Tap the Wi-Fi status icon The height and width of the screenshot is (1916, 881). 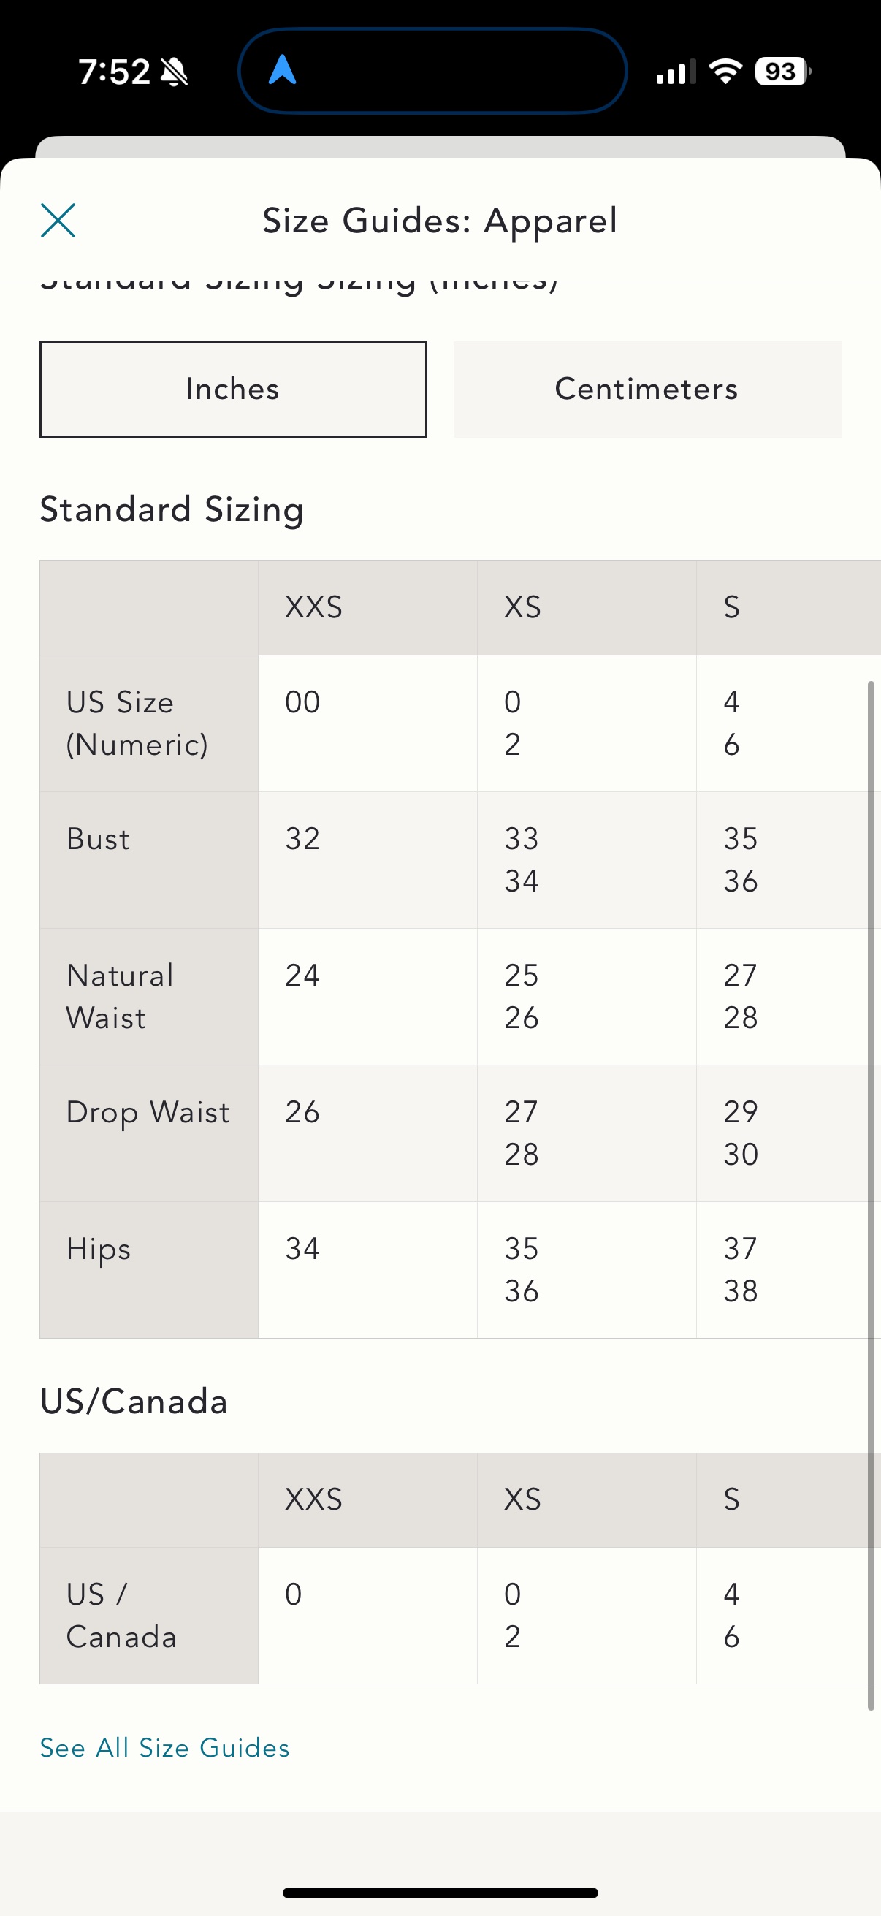tap(725, 72)
